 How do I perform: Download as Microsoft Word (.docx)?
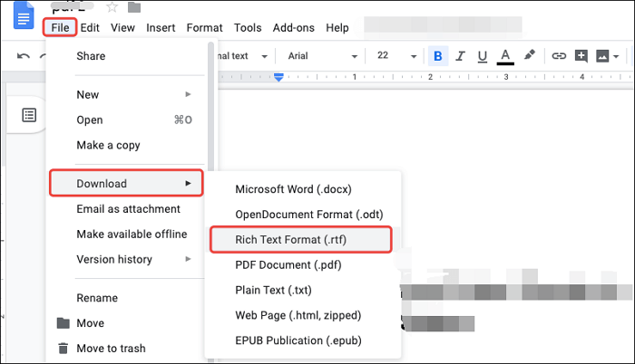(303, 189)
